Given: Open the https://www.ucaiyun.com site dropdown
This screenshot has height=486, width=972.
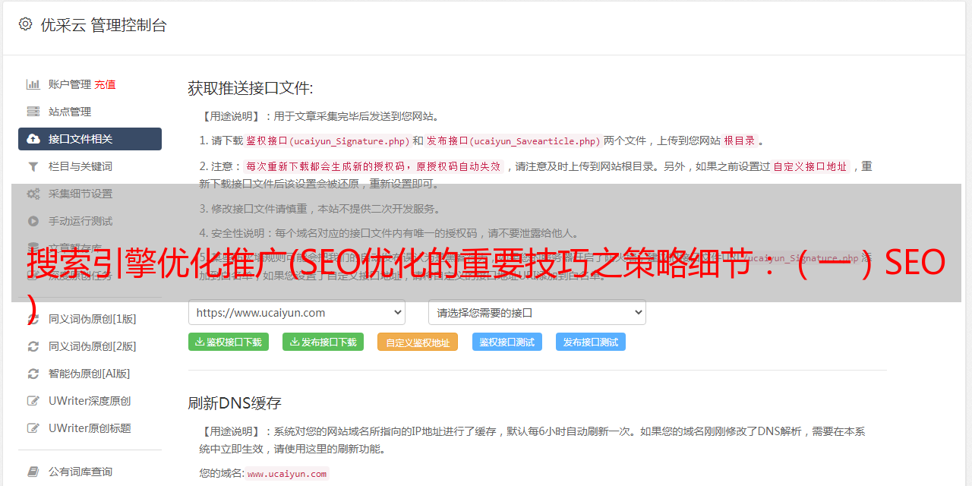Looking at the screenshot, I should (297, 312).
